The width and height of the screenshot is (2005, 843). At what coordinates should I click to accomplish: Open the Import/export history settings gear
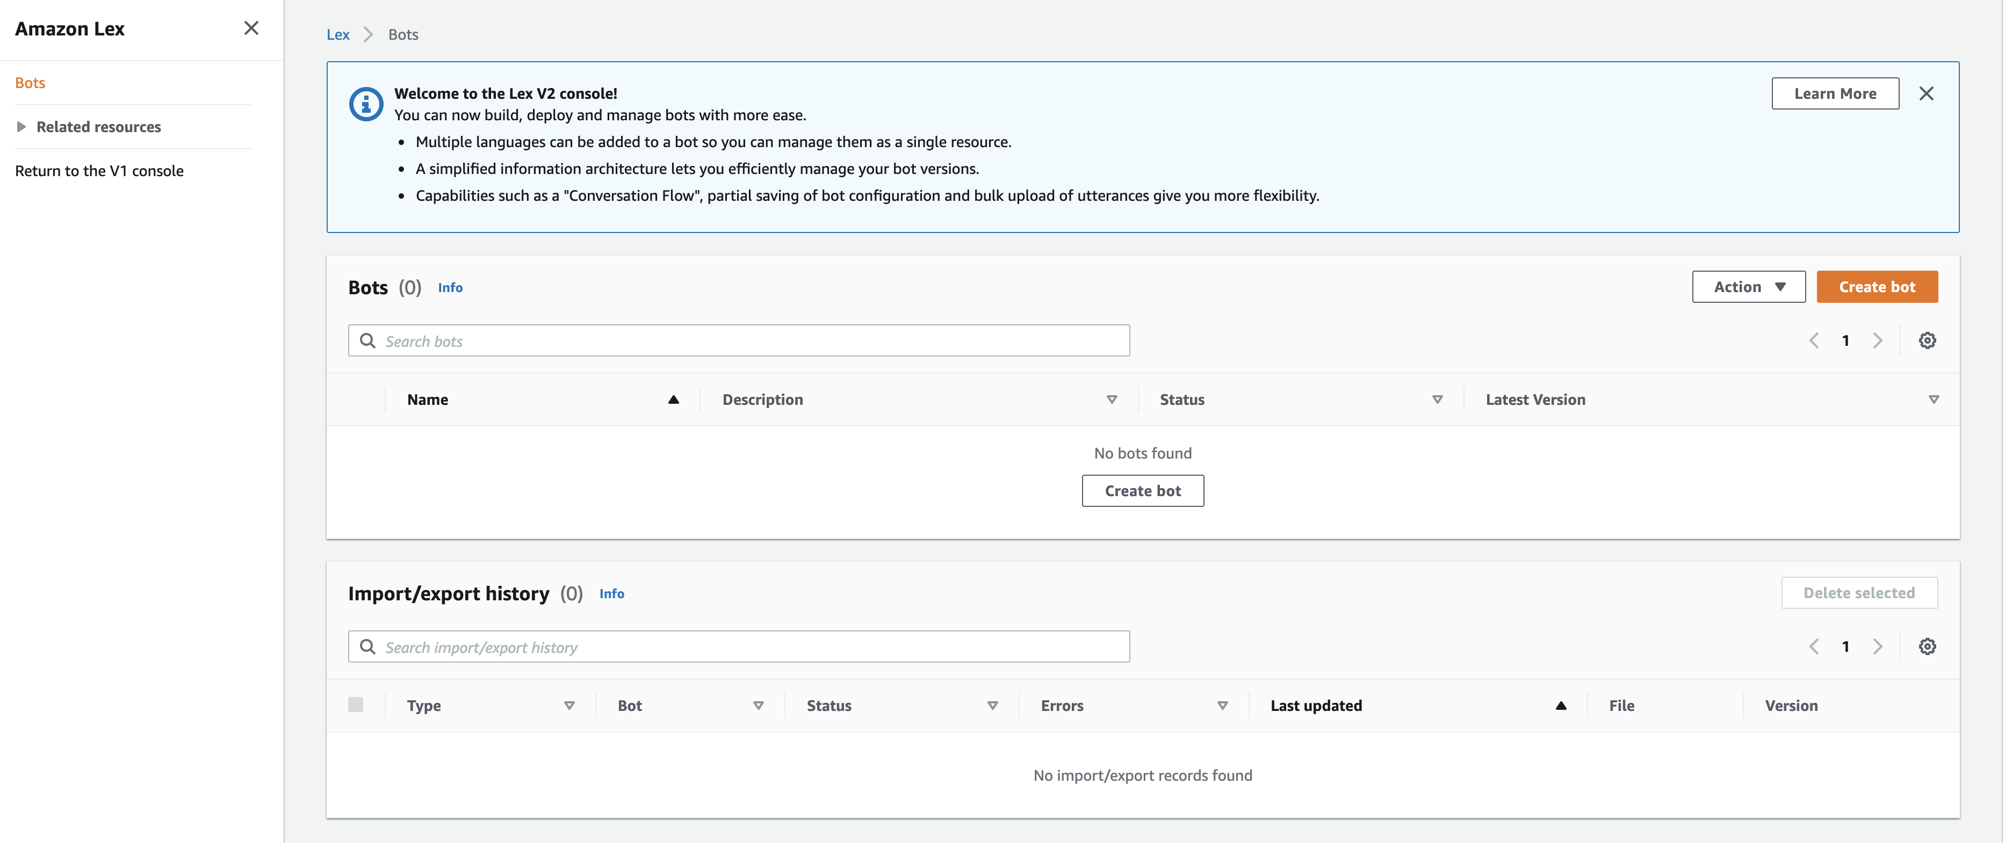coord(1928,646)
